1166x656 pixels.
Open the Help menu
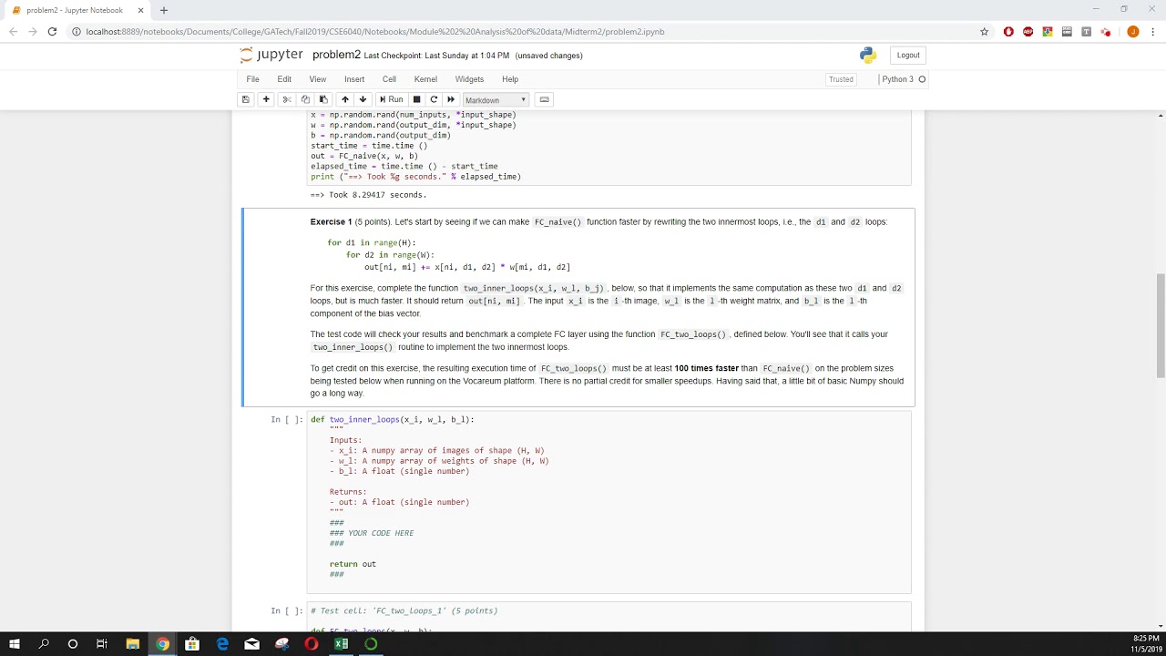pos(510,79)
